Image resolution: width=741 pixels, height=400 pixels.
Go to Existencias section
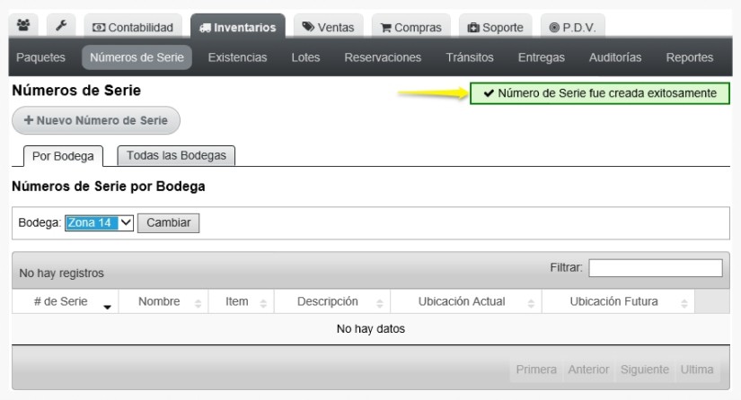click(237, 57)
